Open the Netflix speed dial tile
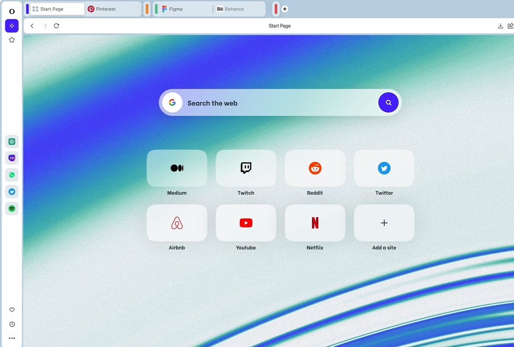Screen dimensions: 514x347 coord(315,223)
